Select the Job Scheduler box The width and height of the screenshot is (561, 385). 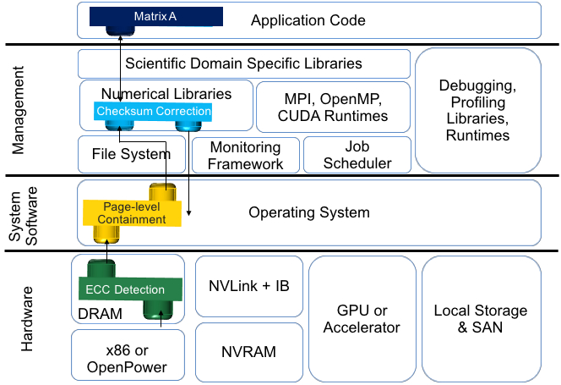point(357,155)
